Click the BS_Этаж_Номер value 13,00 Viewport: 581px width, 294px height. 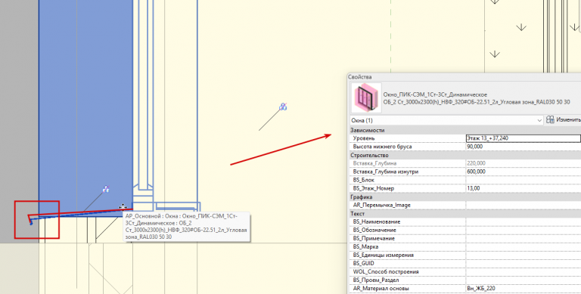tap(524, 188)
